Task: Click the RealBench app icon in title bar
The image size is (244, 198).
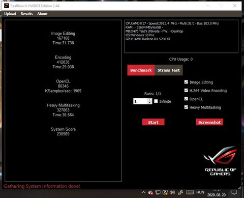Action: [x=7, y=6]
